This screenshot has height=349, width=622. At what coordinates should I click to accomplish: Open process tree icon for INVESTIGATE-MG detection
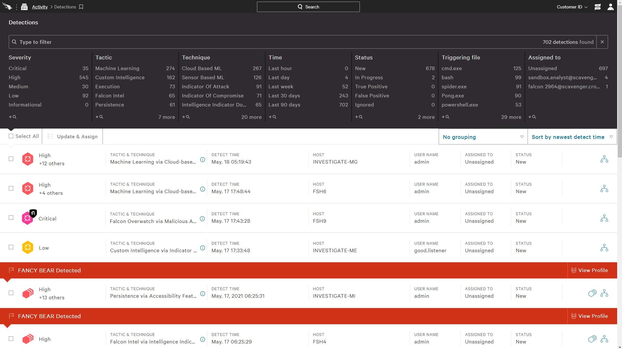(604, 159)
